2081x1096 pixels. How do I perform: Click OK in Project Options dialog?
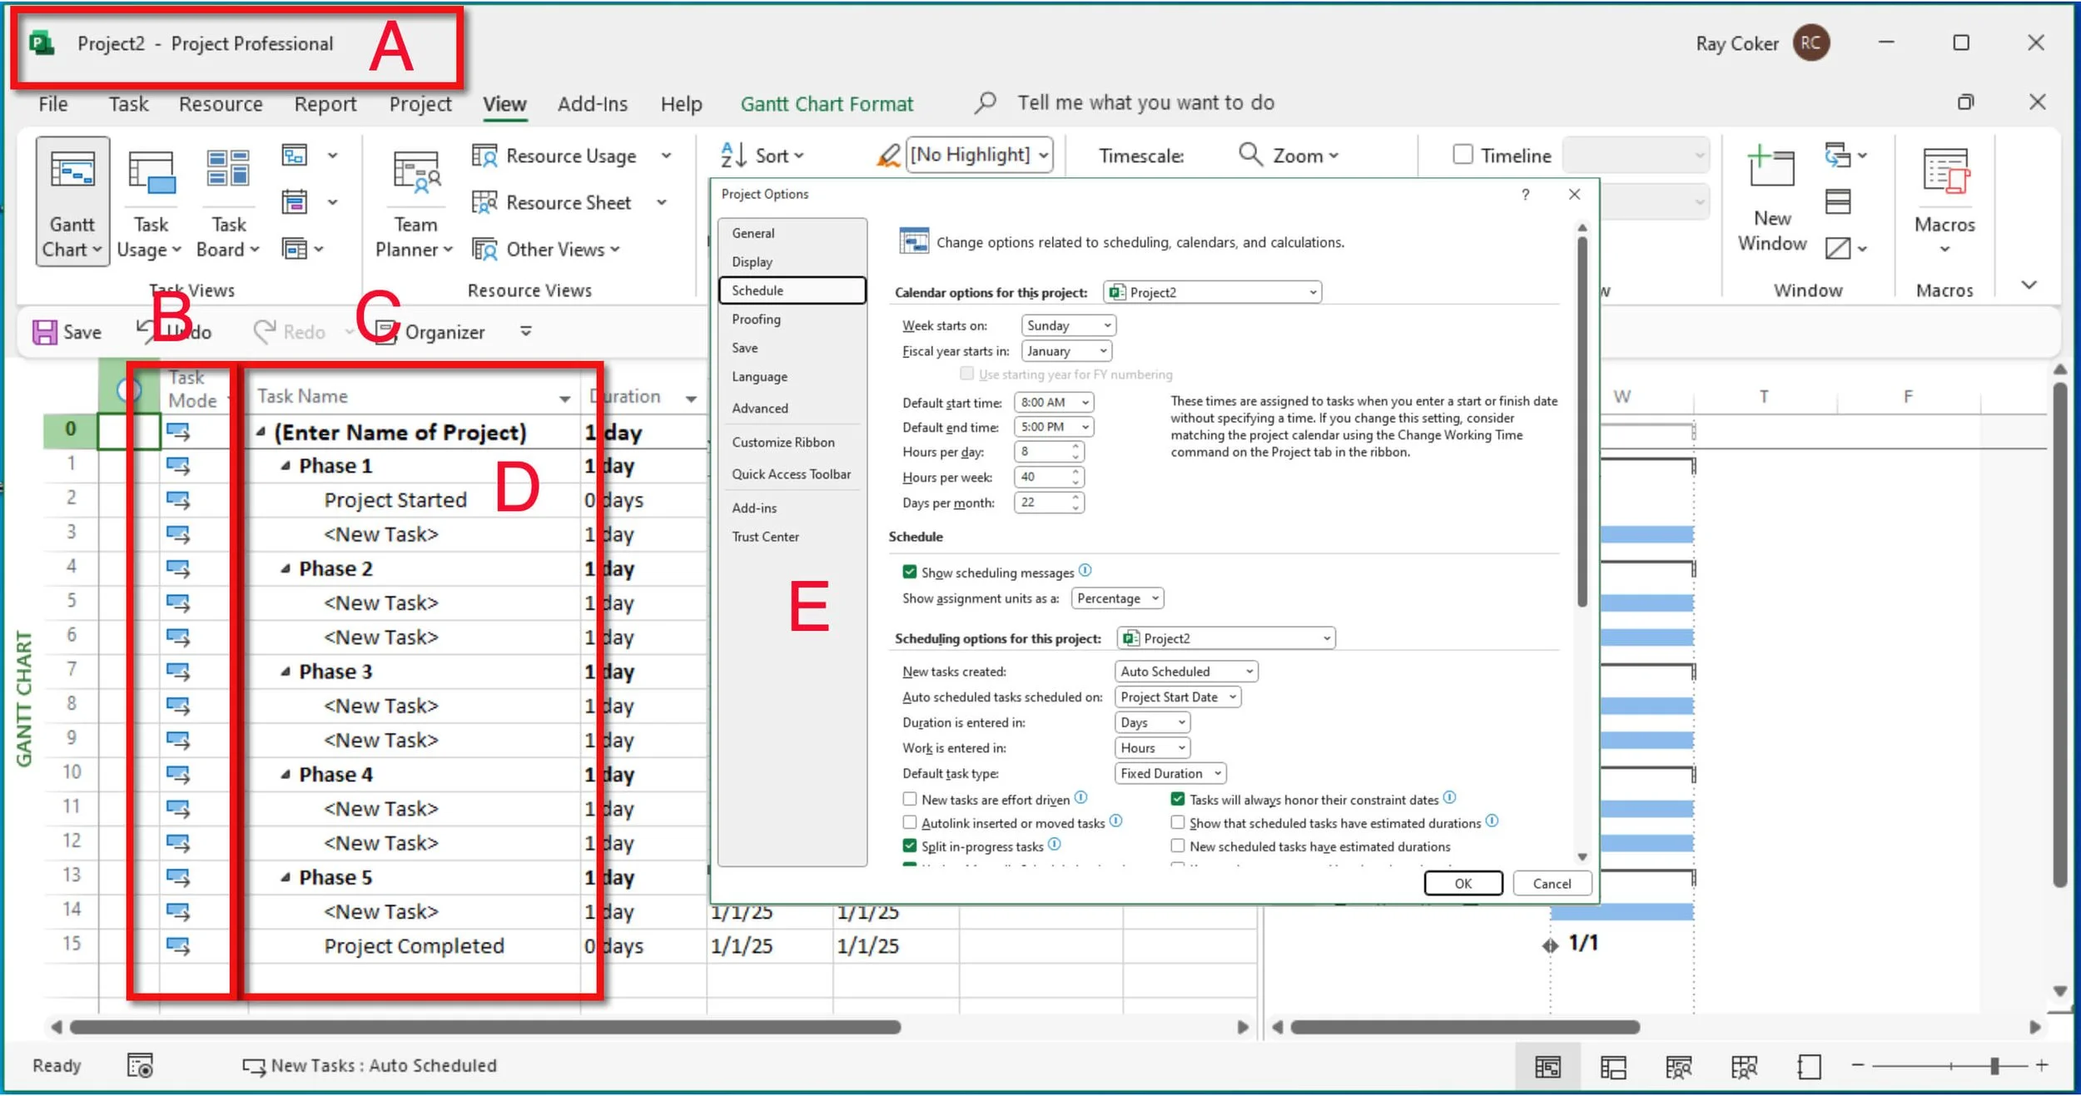(x=1463, y=883)
